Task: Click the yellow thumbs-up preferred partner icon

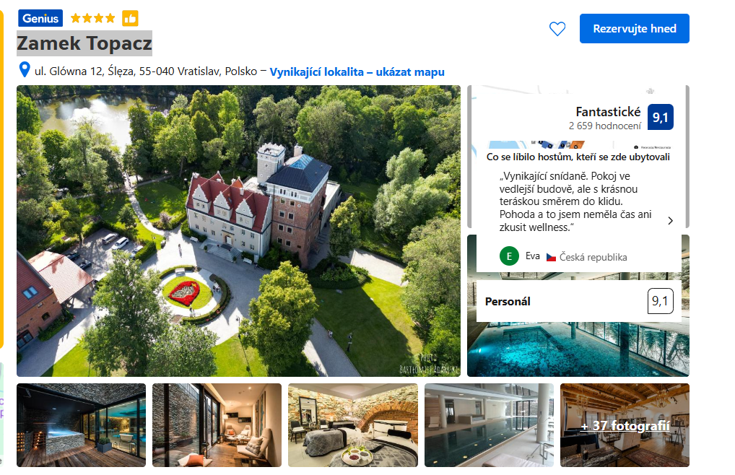Action: [x=130, y=18]
